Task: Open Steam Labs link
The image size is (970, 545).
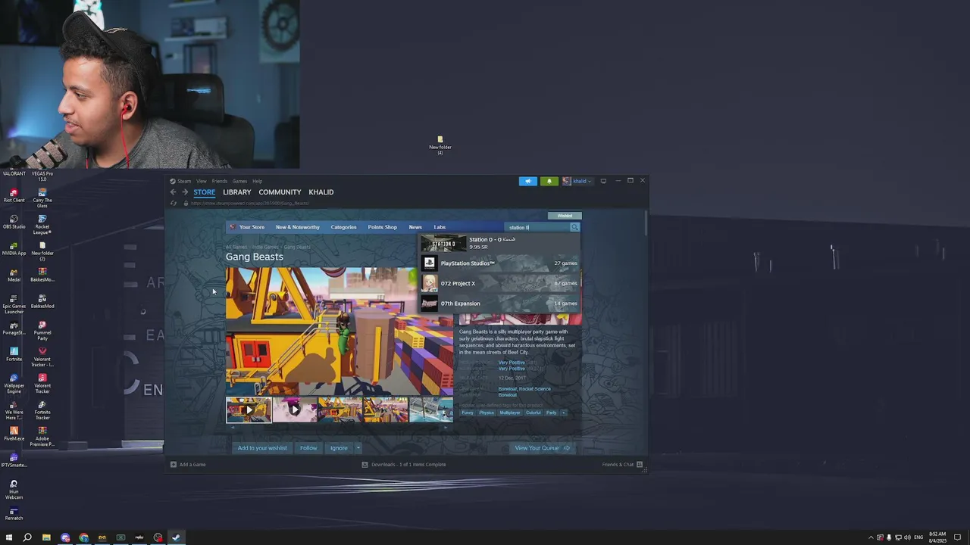Action: 440,227
